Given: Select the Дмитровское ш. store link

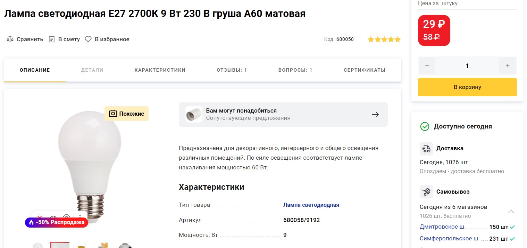Looking at the screenshot, I should [443, 227].
